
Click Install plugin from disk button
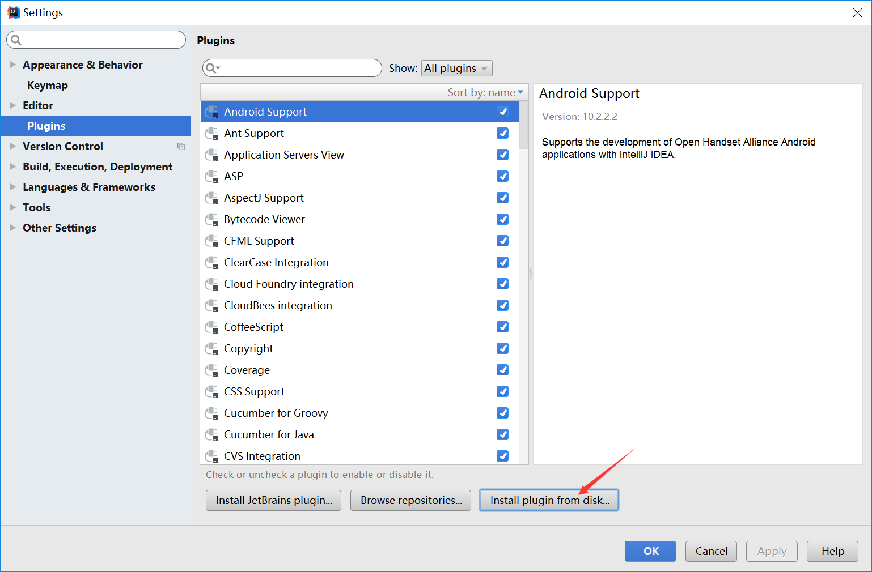tap(549, 501)
